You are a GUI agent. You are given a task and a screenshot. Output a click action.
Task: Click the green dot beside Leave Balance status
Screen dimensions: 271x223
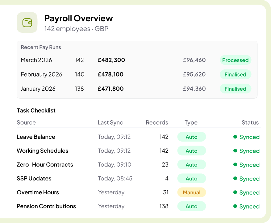click(235, 137)
